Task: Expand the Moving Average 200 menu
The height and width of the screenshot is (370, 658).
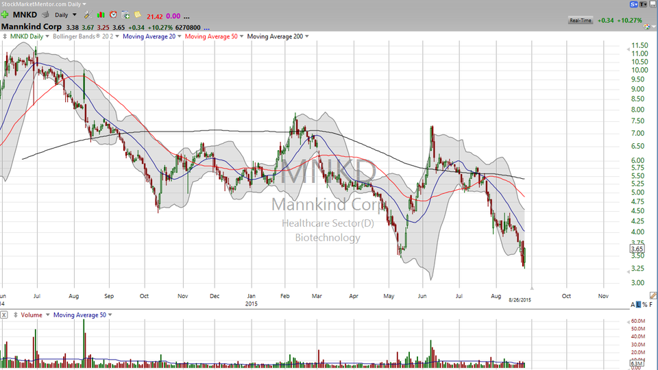Action: pyautogui.click(x=307, y=36)
